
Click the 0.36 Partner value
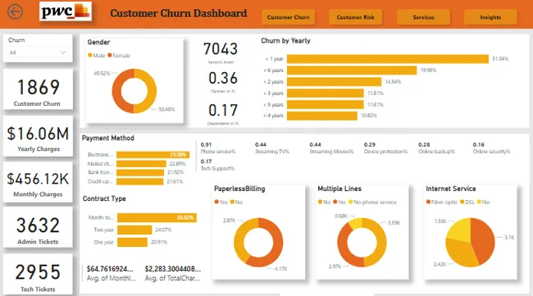click(x=223, y=78)
